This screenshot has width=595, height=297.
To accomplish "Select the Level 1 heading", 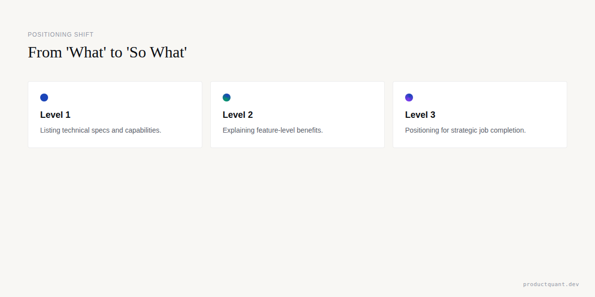I will click(x=55, y=115).
